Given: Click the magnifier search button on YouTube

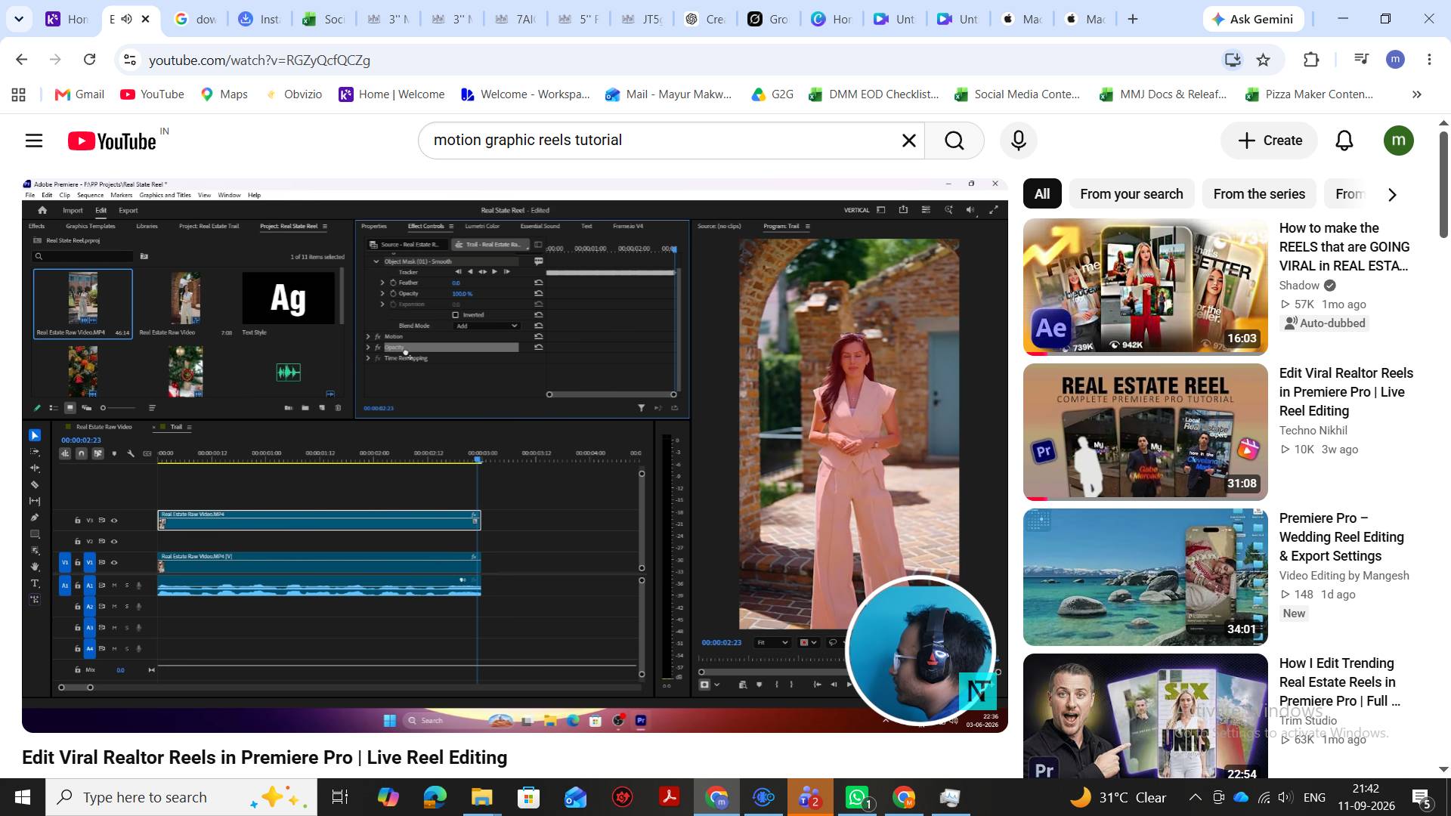Looking at the screenshot, I should point(954,141).
